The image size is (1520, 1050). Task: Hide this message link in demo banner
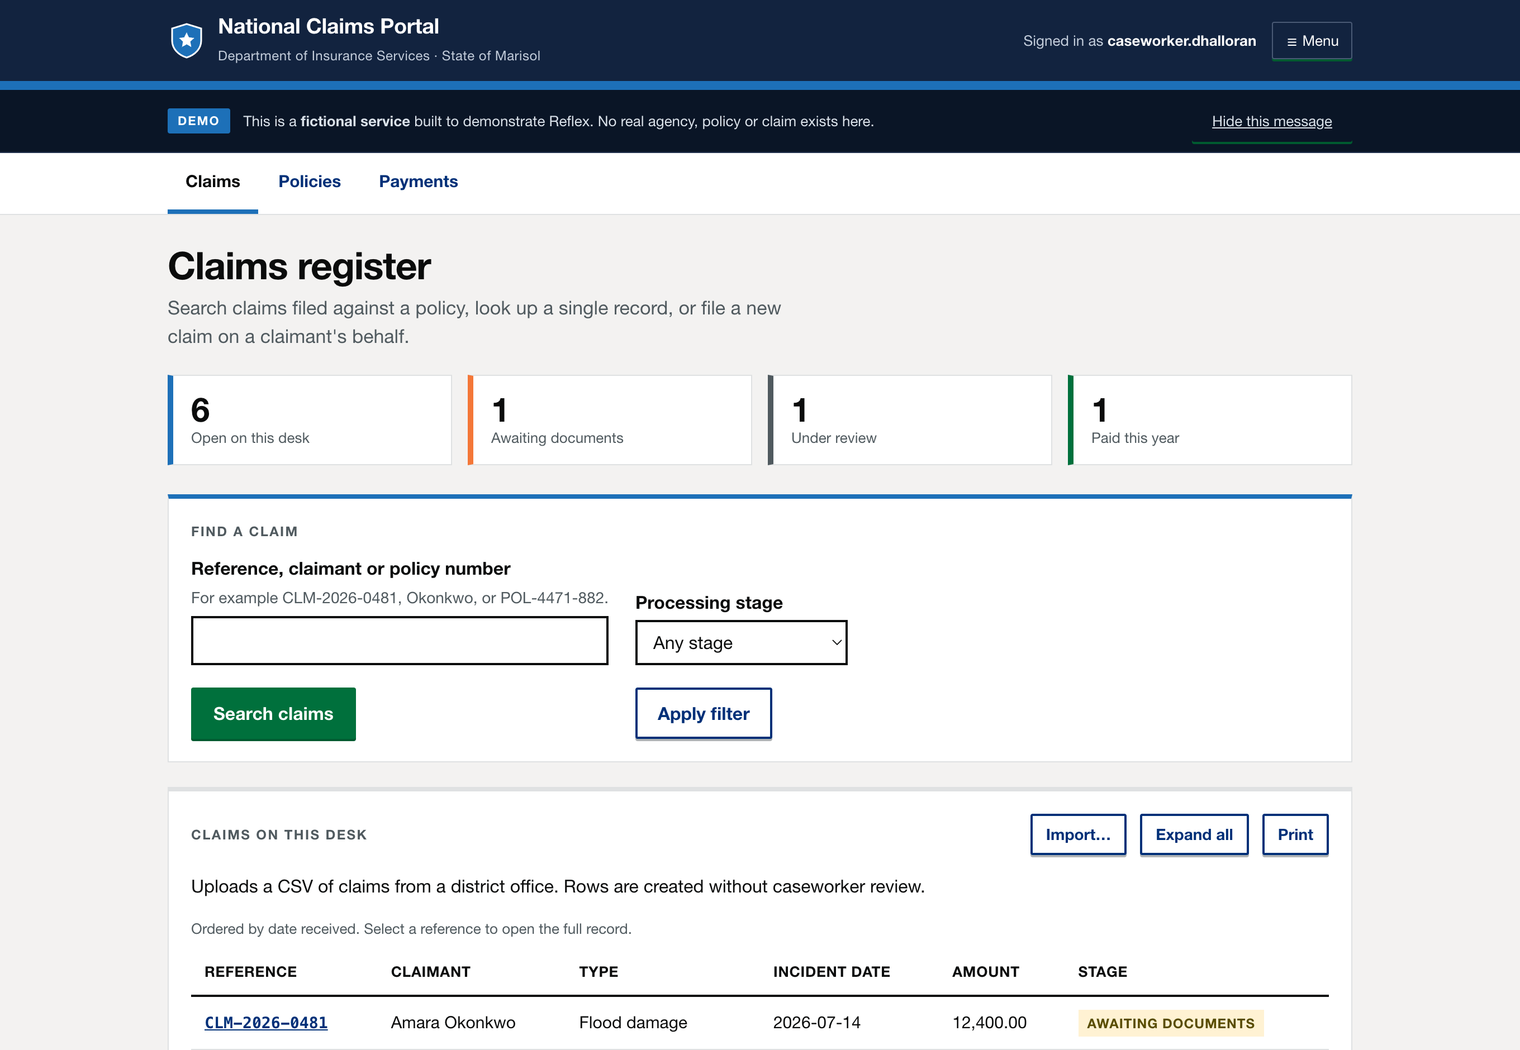(1271, 121)
